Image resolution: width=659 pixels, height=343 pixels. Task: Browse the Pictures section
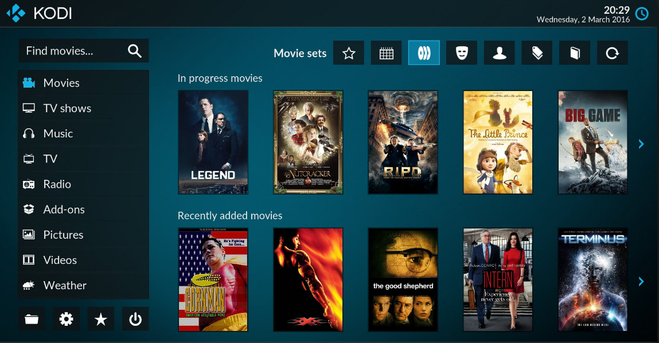84,235
